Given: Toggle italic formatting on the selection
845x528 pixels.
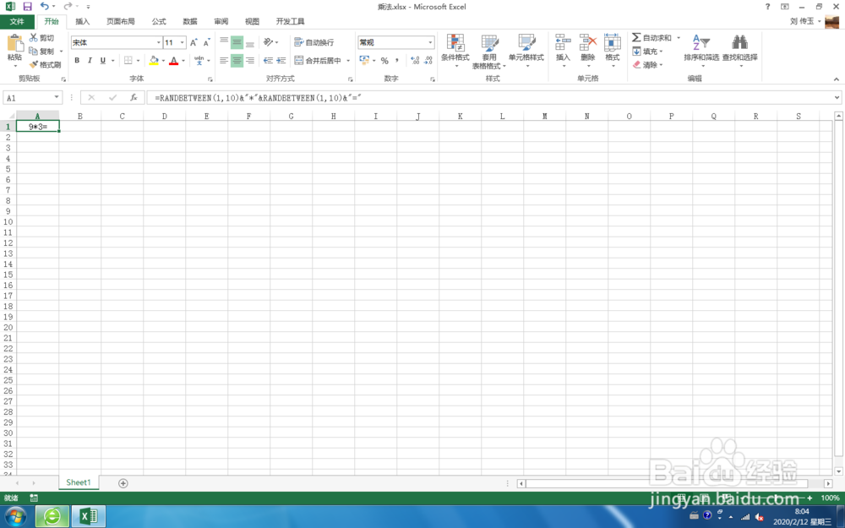Looking at the screenshot, I should pyautogui.click(x=89, y=60).
